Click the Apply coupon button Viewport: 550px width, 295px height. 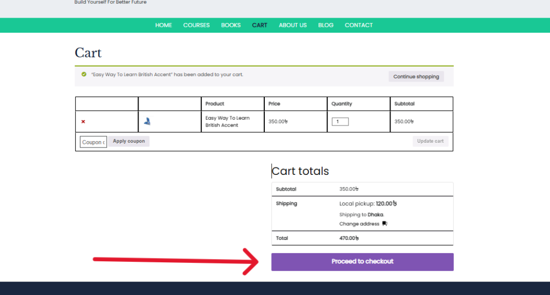click(x=129, y=141)
